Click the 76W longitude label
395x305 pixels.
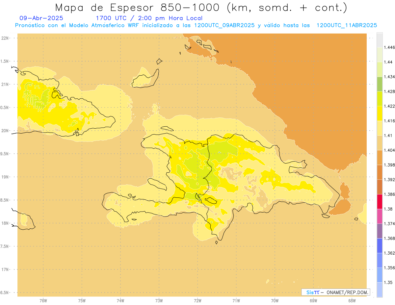pos(43,301)
